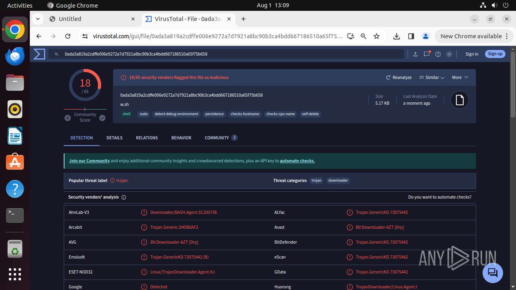The image size is (516, 290).
Task: Click the 'shell' tag
Action: (x=127, y=114)
